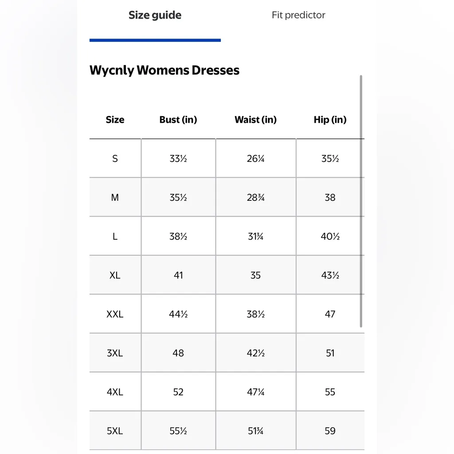Click the Waist (in) column header
The image size is (454, 454).
click(255, 120)
